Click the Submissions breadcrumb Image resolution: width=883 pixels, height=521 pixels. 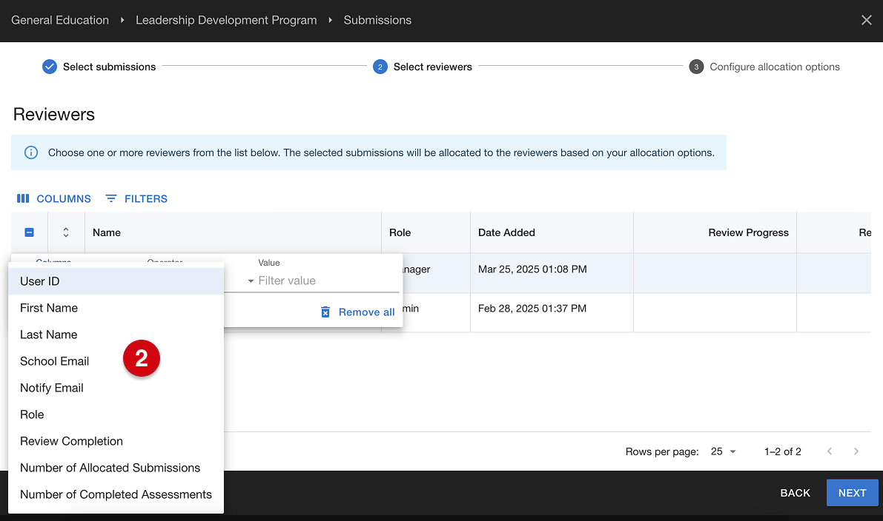[x=377, y=20]
